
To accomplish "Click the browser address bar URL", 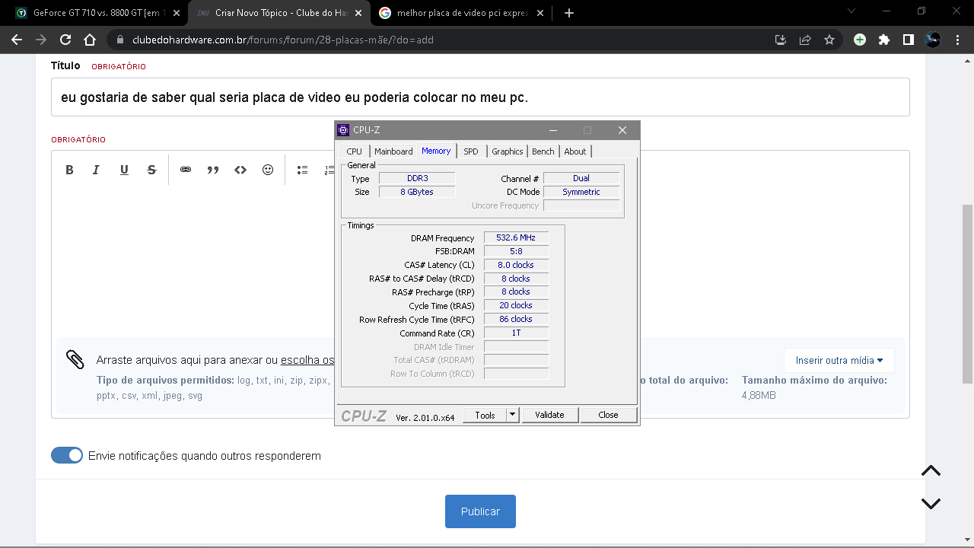I will 283,40.
